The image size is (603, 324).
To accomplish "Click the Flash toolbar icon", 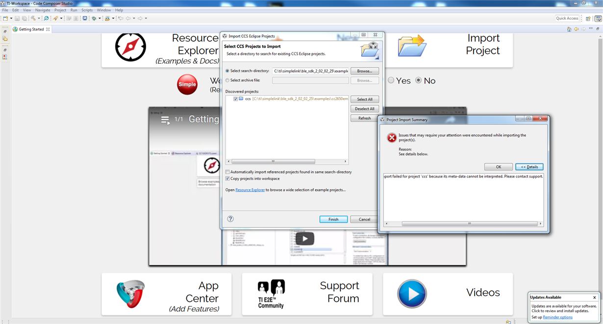I will click(x=107, y=18).
